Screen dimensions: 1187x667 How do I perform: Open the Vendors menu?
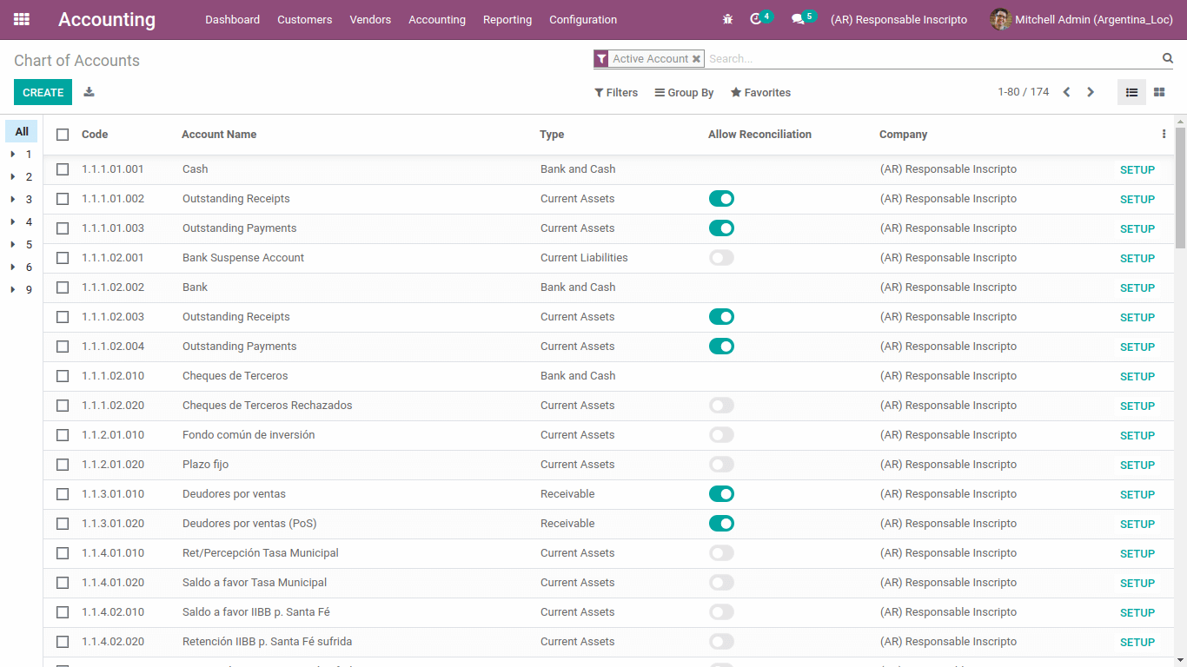point(370,20)
